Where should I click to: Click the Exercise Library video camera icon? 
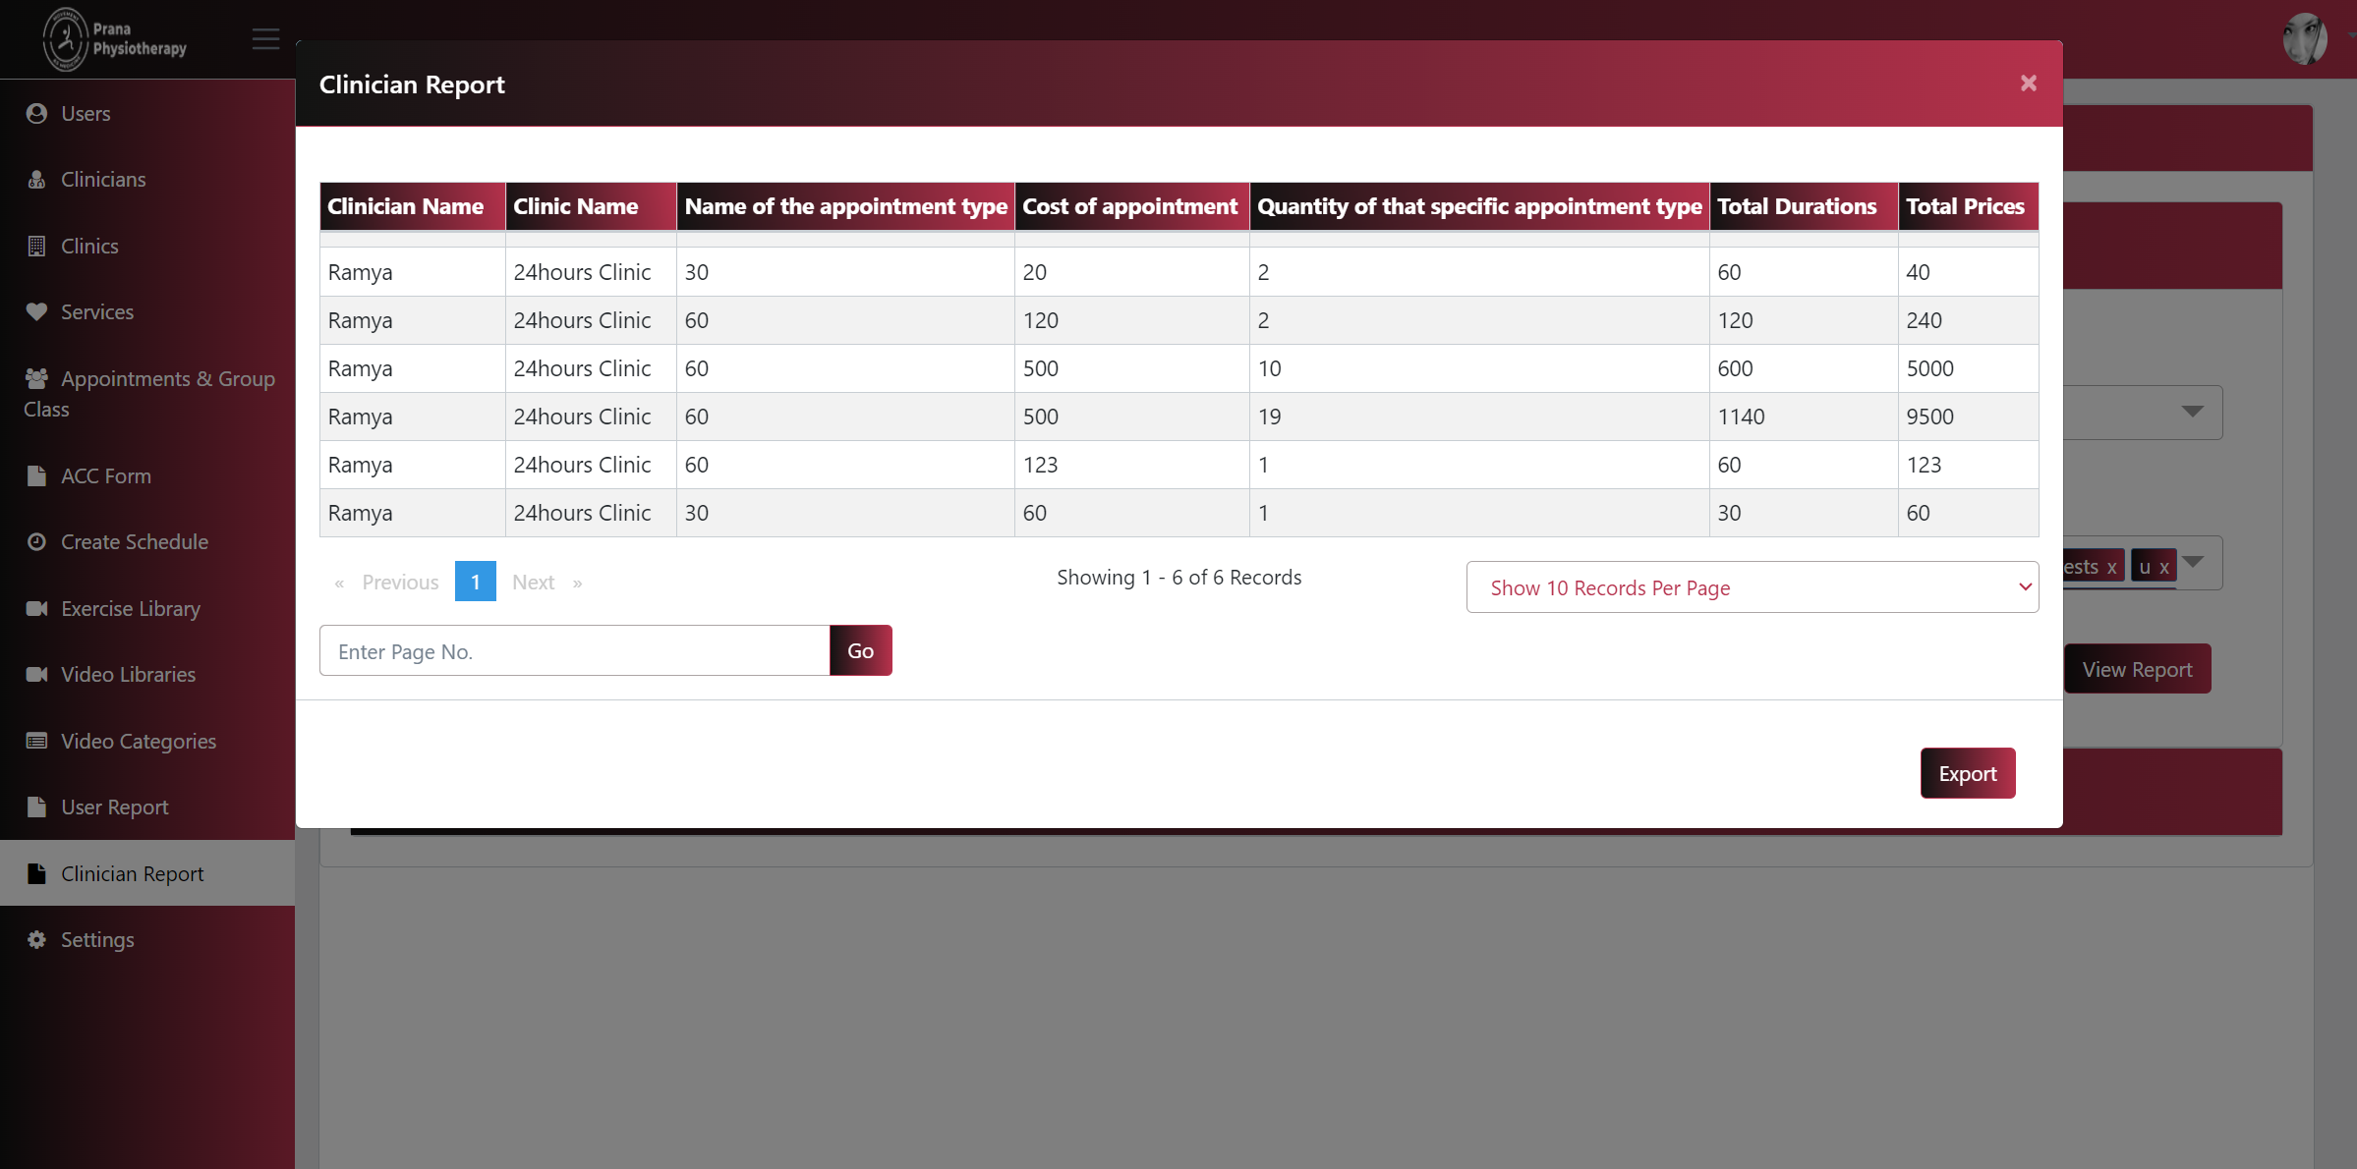click(36, 609)
